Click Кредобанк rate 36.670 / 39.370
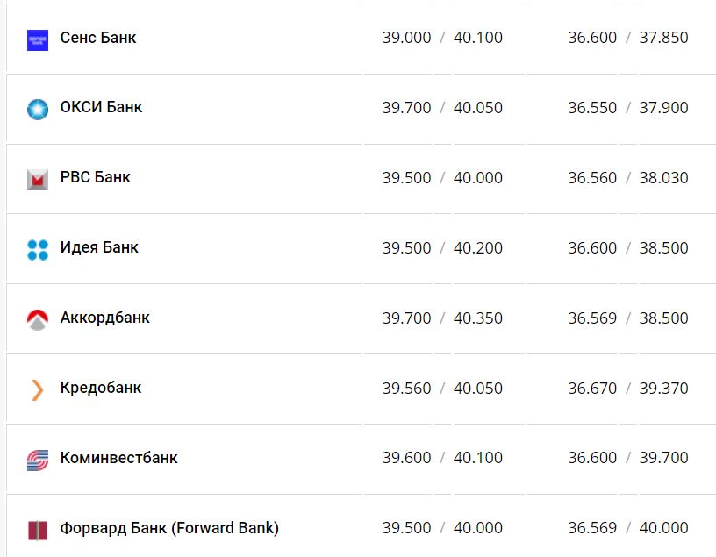The width and height of the screenshot is (716, 557). (627, 388)
